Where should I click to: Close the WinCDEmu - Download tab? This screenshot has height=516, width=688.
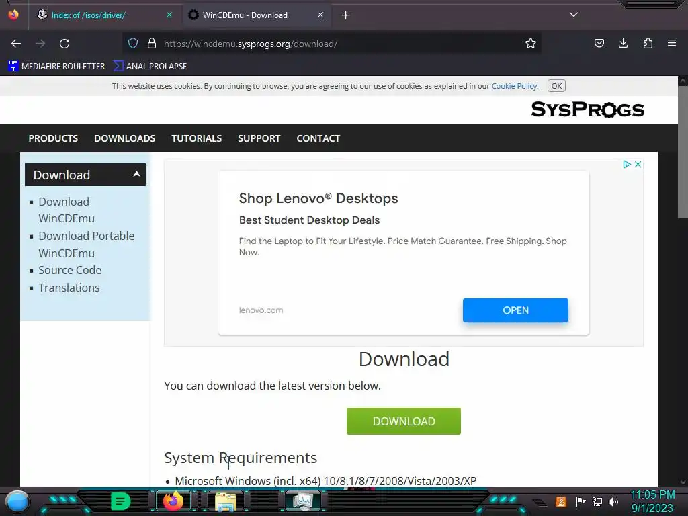320,15
